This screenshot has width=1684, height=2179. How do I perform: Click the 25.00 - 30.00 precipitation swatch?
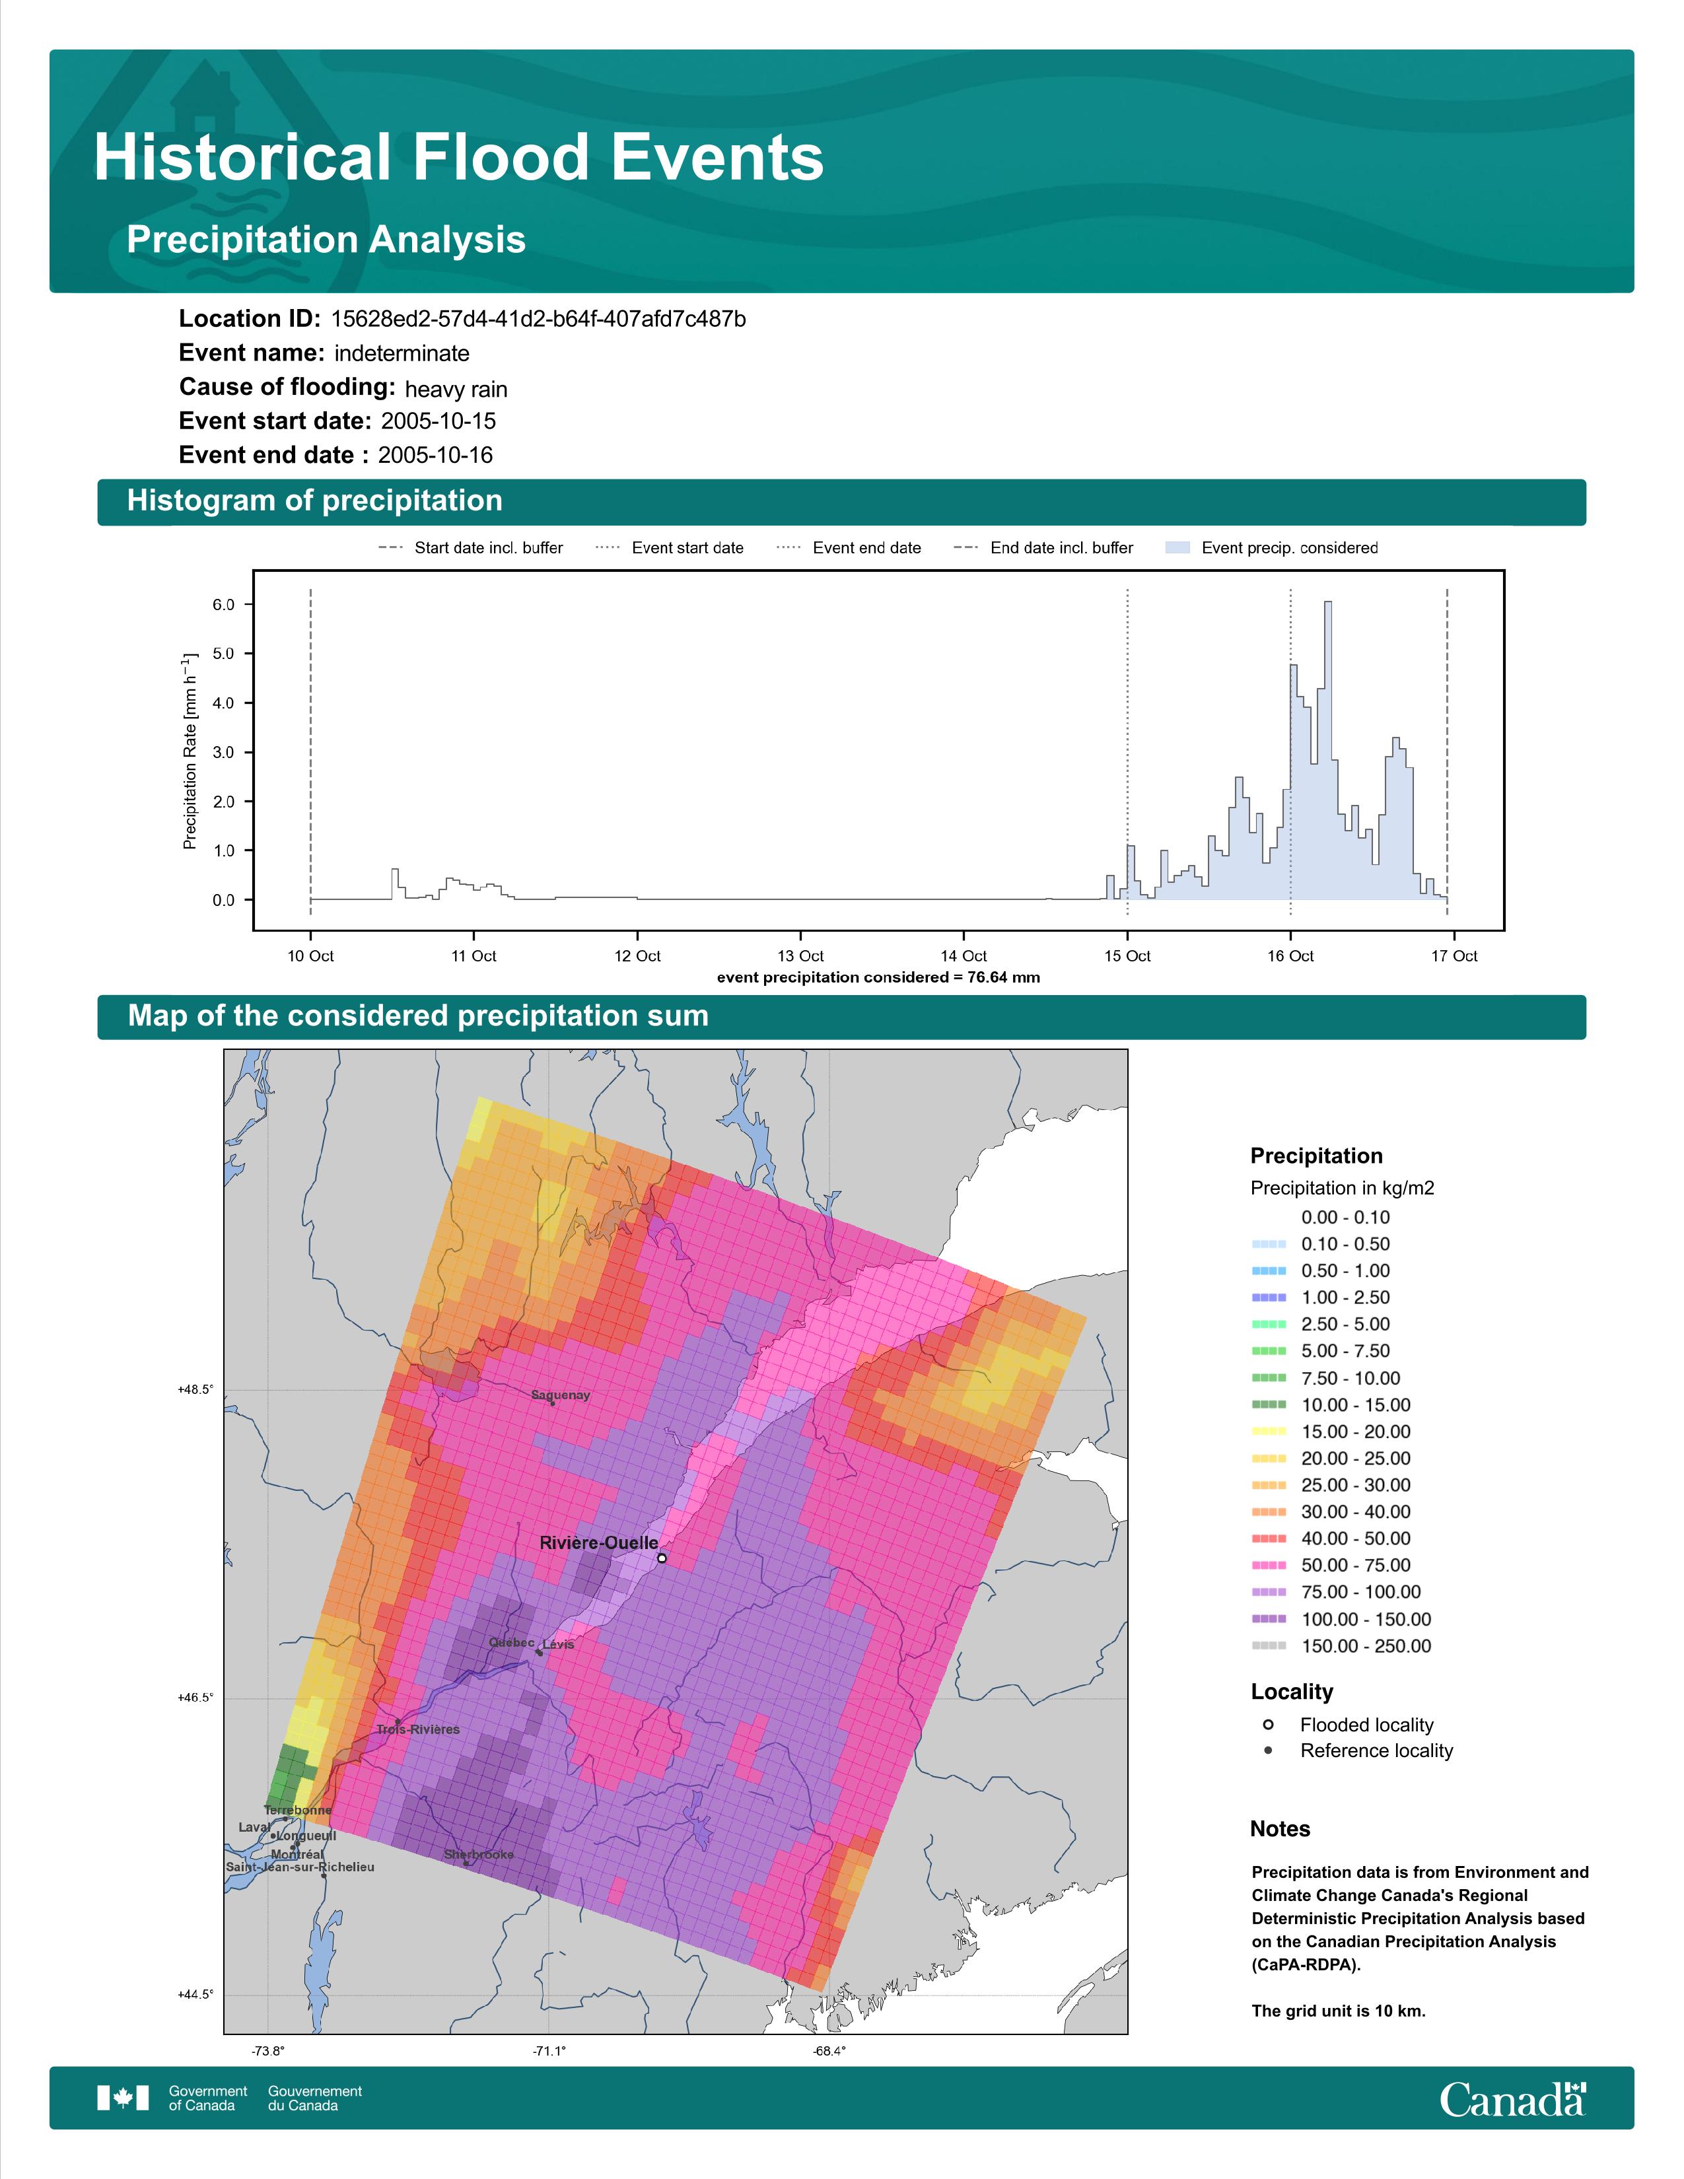pyautogui.click(x=1269, y=1484)
